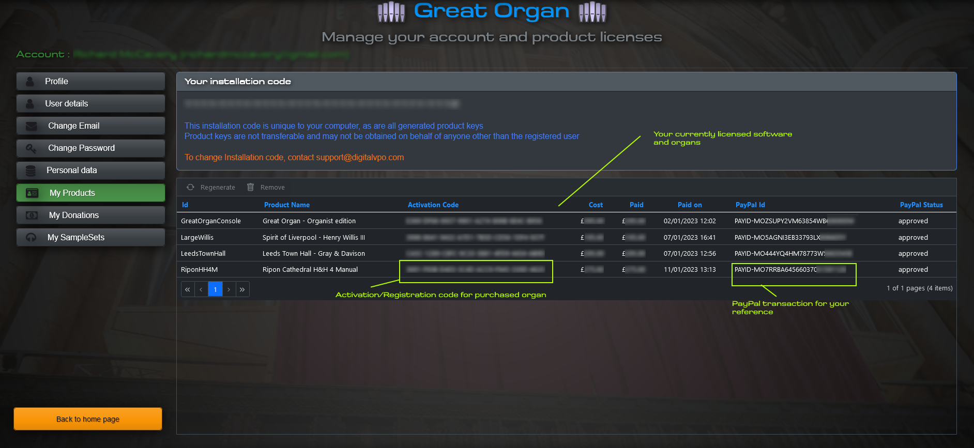Image resolution: width=974 pixels, height=448 pixels.
Task: Click approved status for RiponHH4M
Action: click(913, 269)
